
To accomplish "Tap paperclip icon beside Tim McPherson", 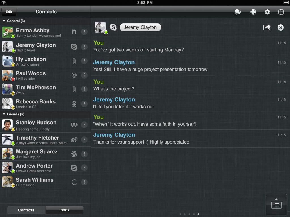I will click(x=74, y=89).
